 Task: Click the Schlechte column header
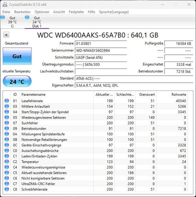point(125,95)
